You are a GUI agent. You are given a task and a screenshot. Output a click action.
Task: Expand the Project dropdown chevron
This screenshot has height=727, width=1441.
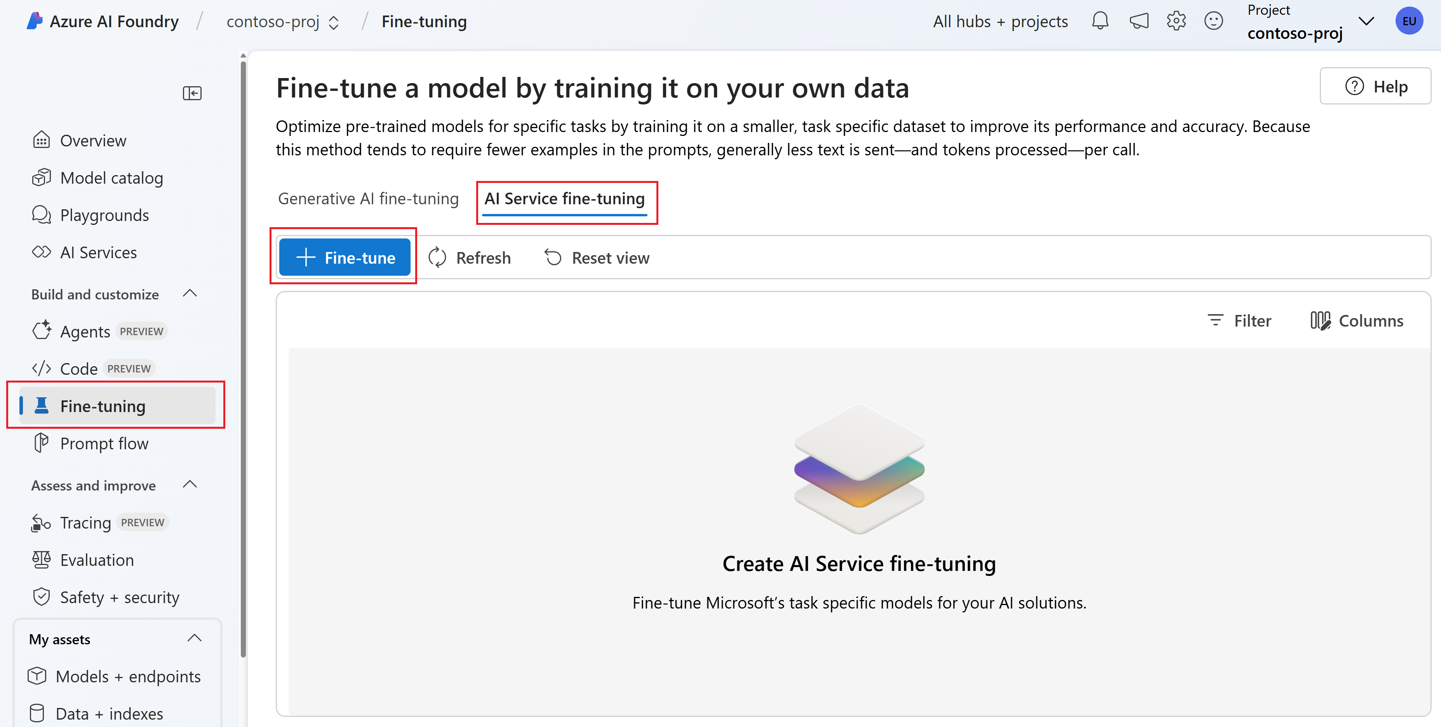click(1366, 22)
